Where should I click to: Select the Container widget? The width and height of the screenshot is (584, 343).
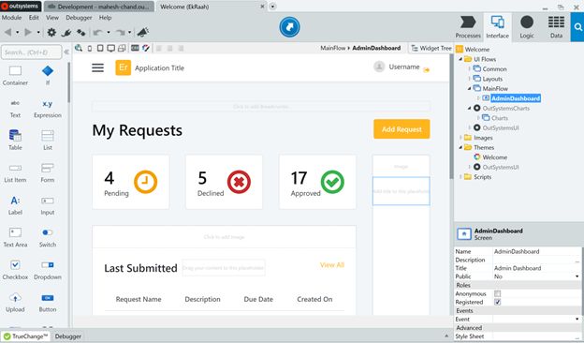pyautogui.click(x=15, y=76)
